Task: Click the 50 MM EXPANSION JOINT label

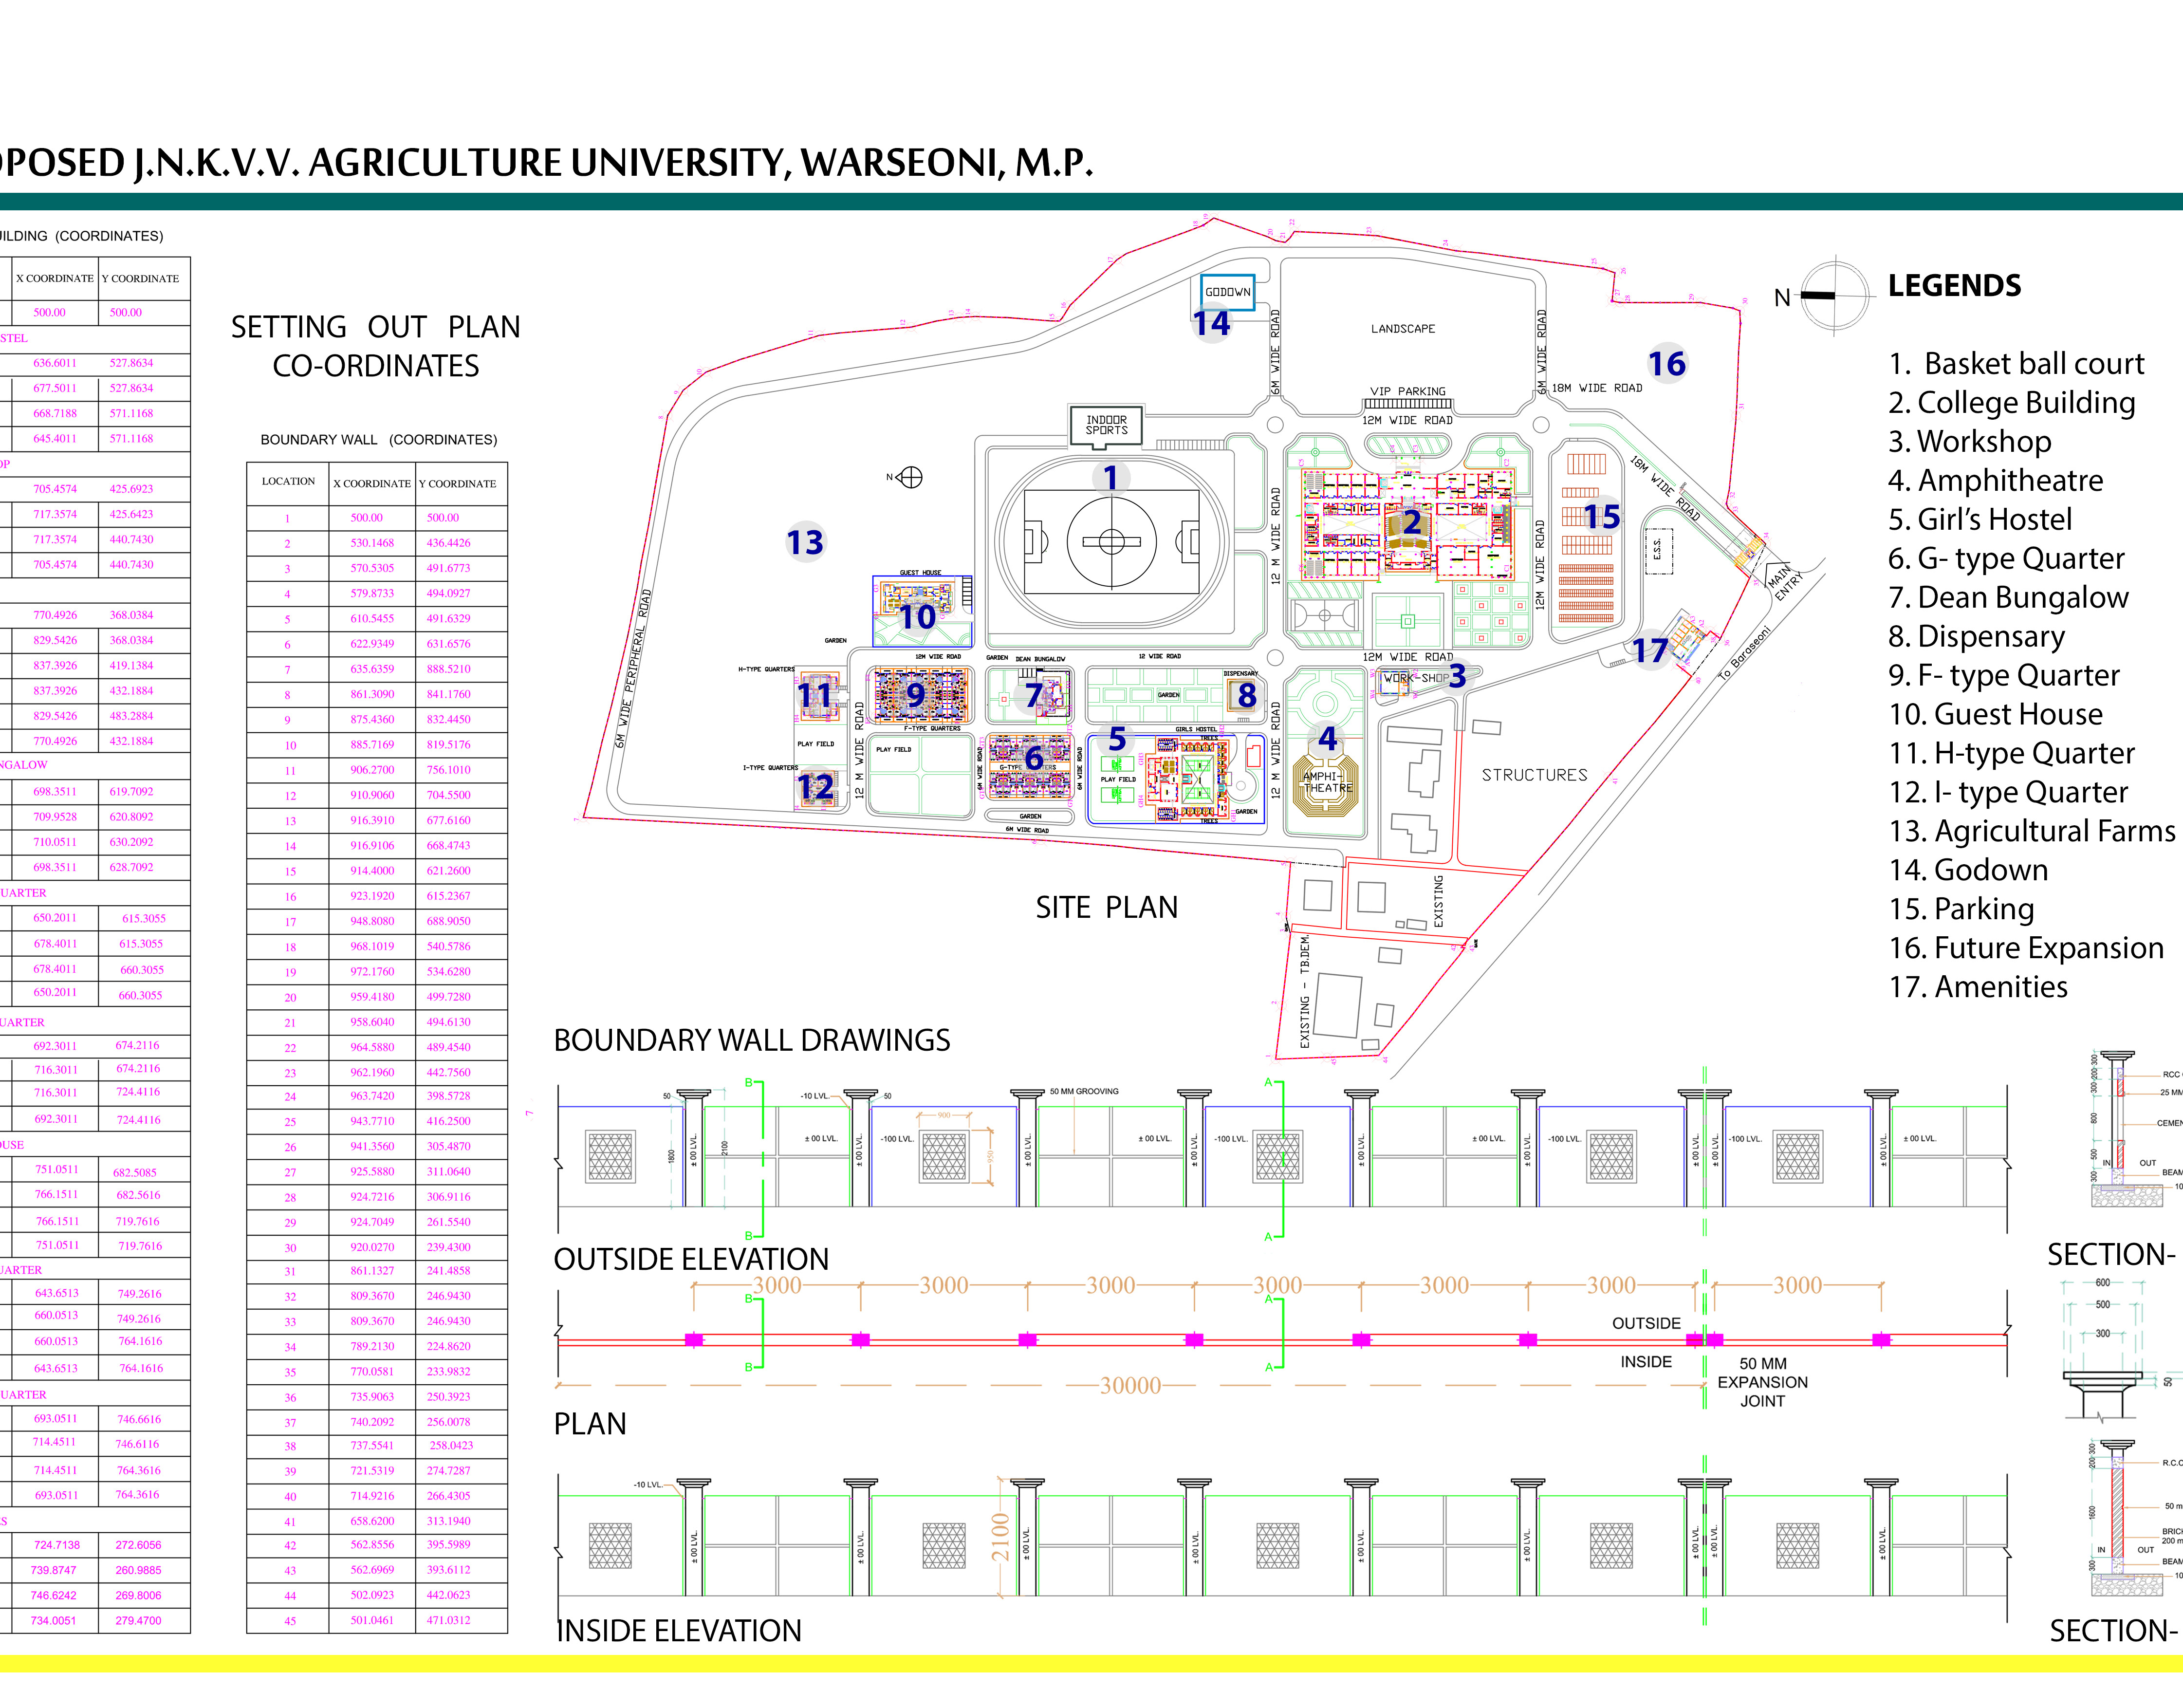Action: [x=1762, y=1382]
